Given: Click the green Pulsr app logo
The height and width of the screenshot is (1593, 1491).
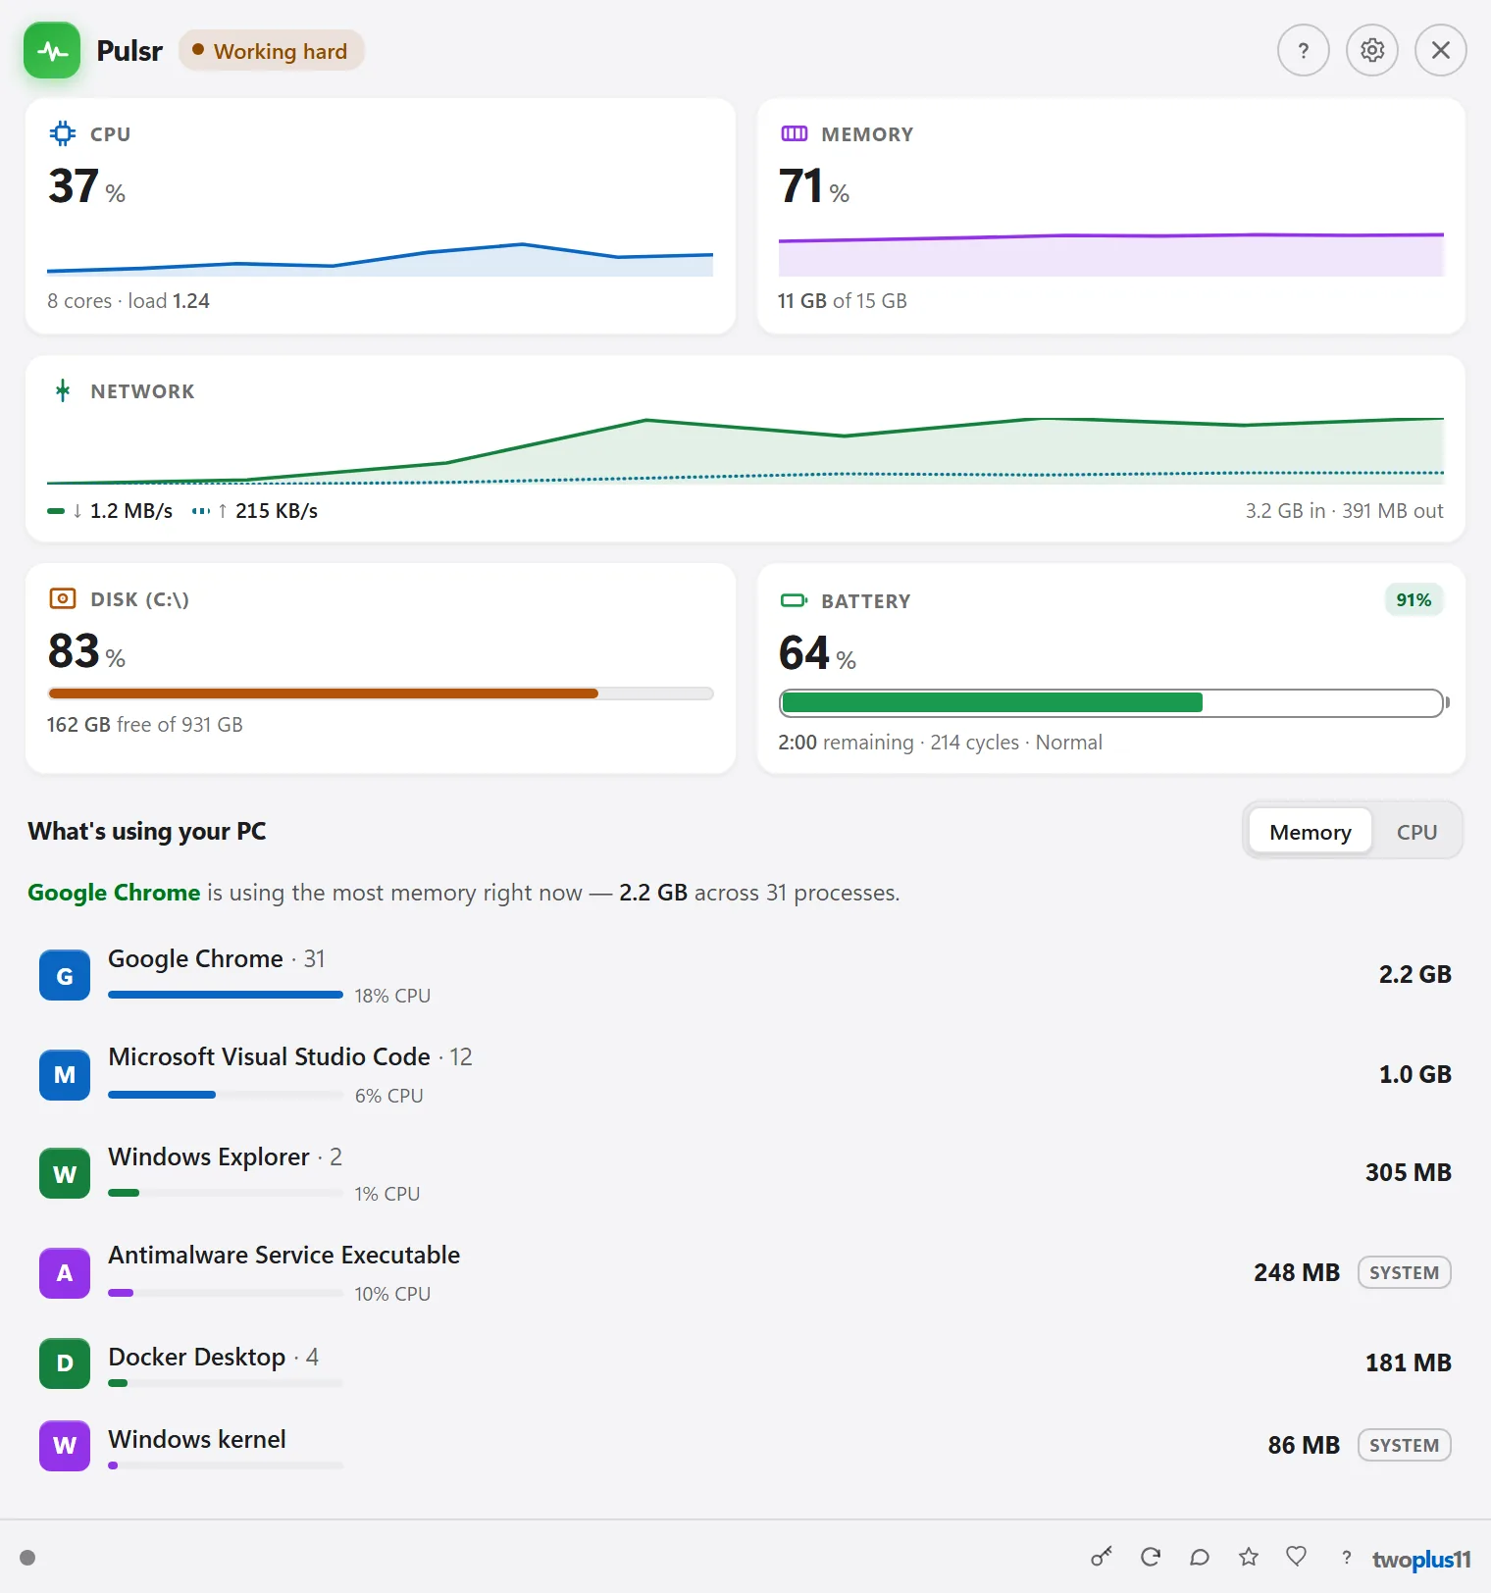Looking at the screenshot, I should [52, 51].
